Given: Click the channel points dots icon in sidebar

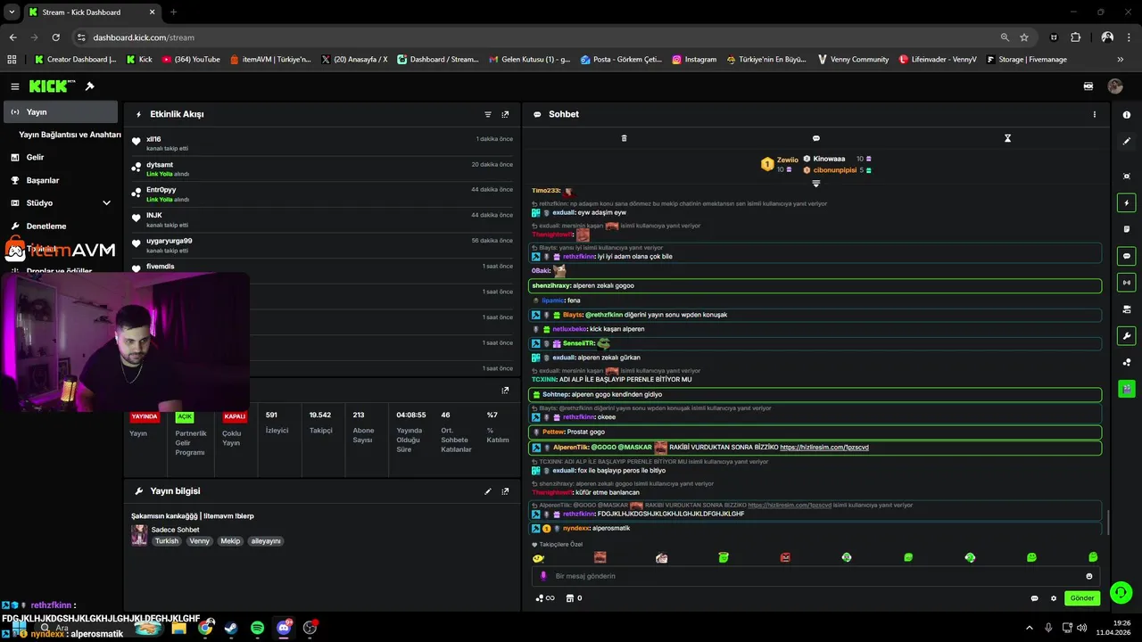Looking at the screenshot, I should (x=1127, y=362).
